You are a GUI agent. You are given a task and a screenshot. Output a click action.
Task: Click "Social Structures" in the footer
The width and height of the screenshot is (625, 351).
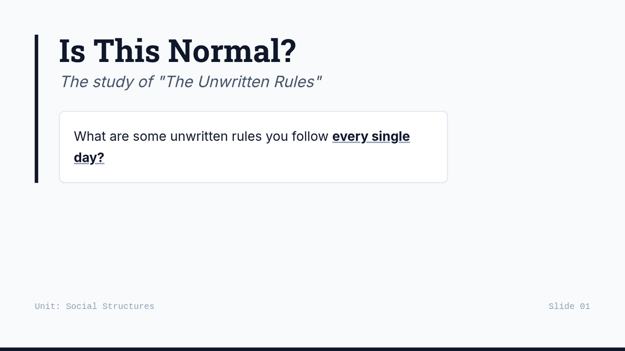(110, 306)
